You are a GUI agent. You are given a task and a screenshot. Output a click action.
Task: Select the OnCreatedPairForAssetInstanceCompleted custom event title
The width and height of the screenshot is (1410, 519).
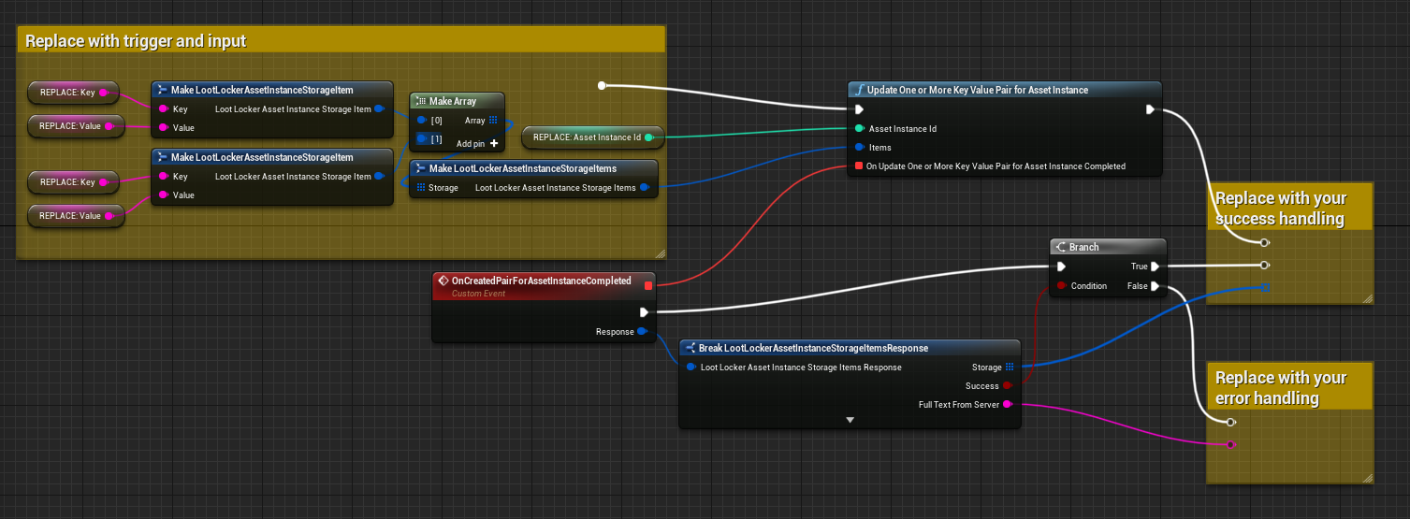pos(541,281)
